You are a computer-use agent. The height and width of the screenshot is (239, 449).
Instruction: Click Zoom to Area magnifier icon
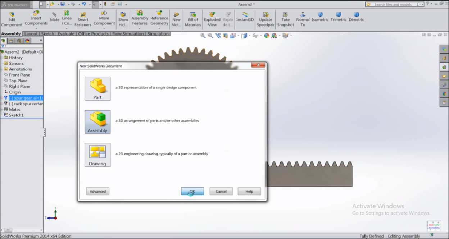pyautogui.click(x=210, y=36)
